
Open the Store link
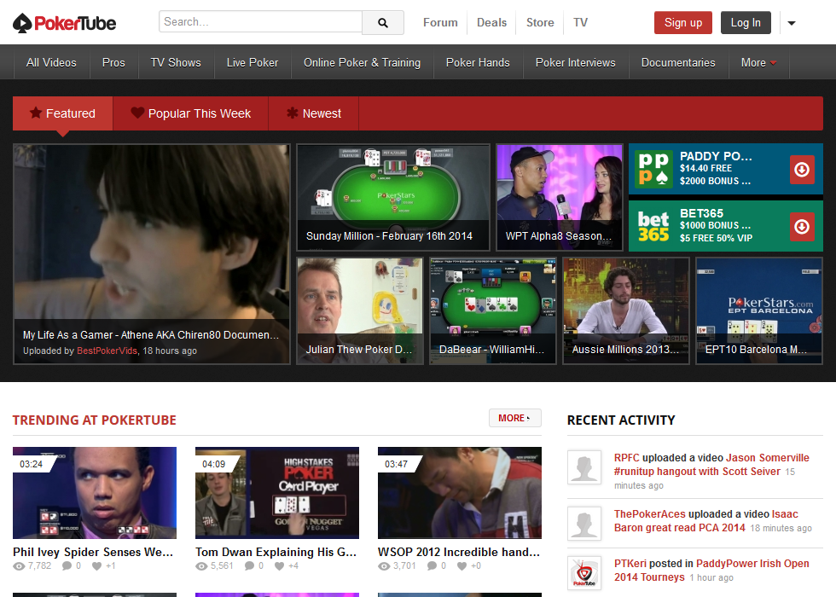pos(540,22)
